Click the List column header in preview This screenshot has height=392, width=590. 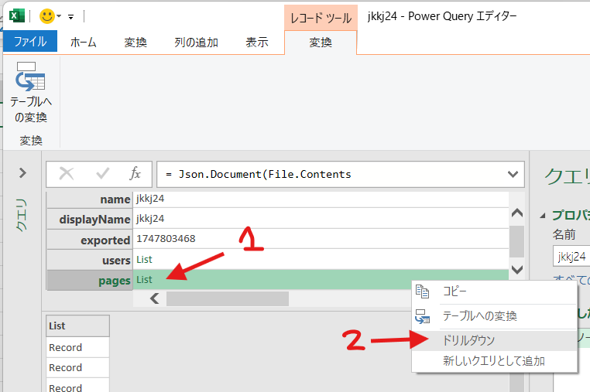click(x=78, y=326)
